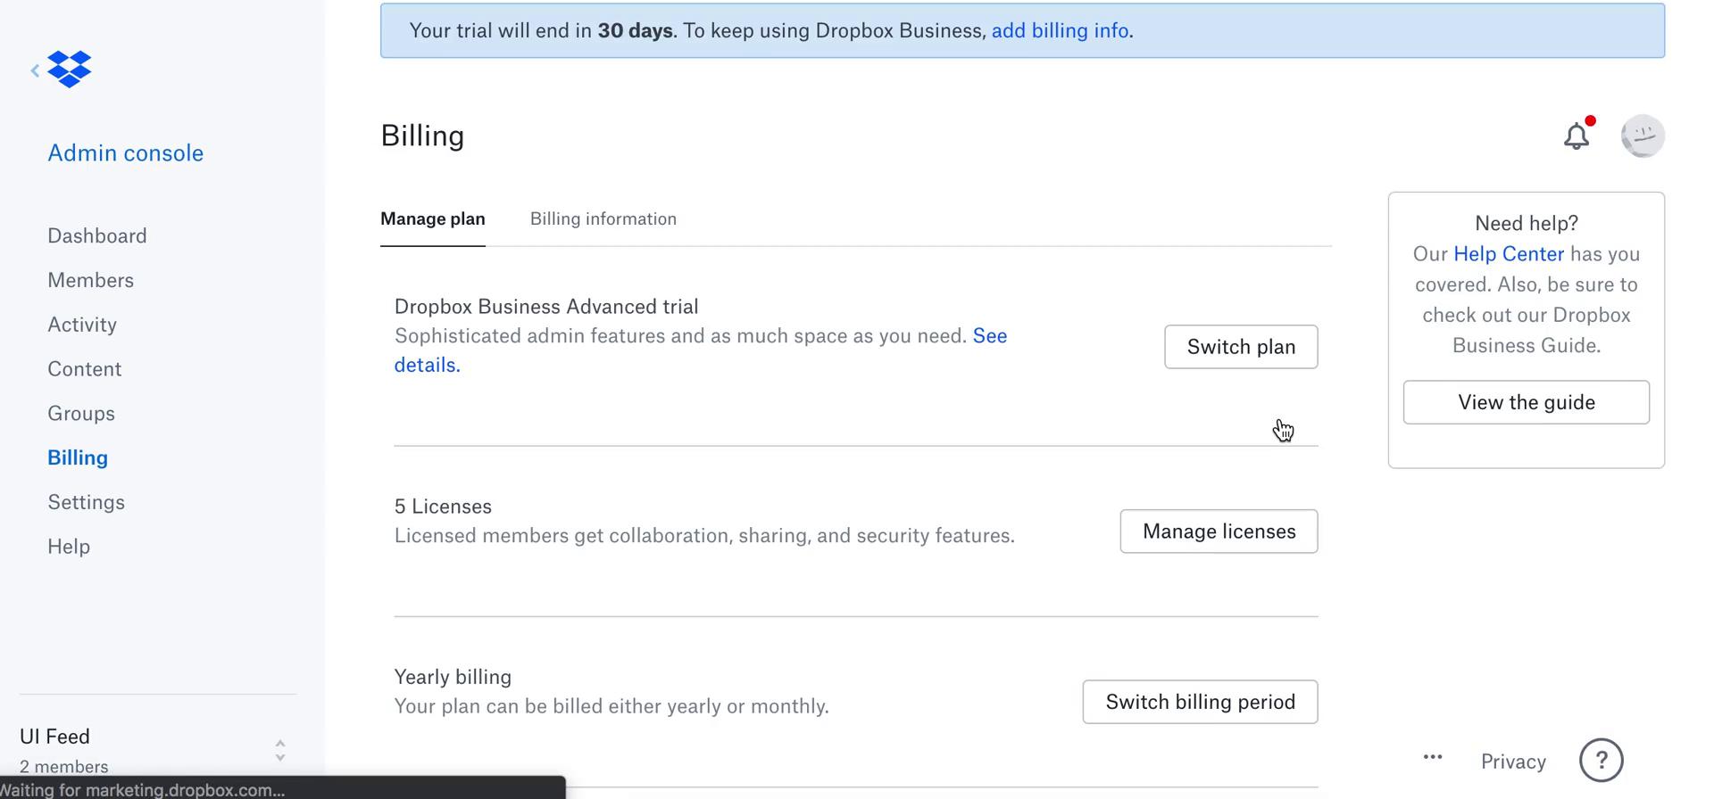Open the notifications bell
Screen dimensions: 1714x799
1577,136
